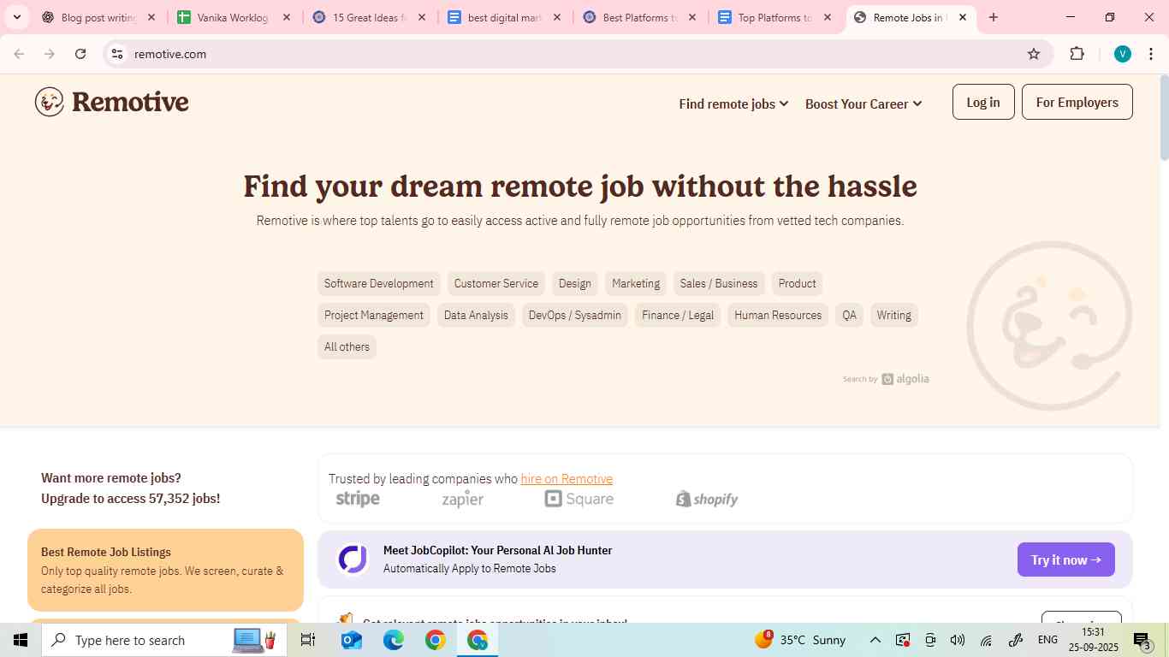Expand the Find remote jobs dropdown

pyautogui.click(x=733, y=104)
